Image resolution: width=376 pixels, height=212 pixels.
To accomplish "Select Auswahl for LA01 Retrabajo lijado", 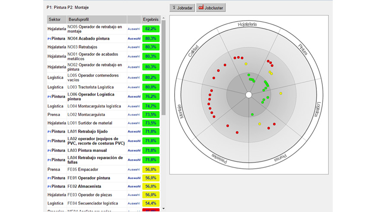I will pyautogui.click(x=134, y=132).
